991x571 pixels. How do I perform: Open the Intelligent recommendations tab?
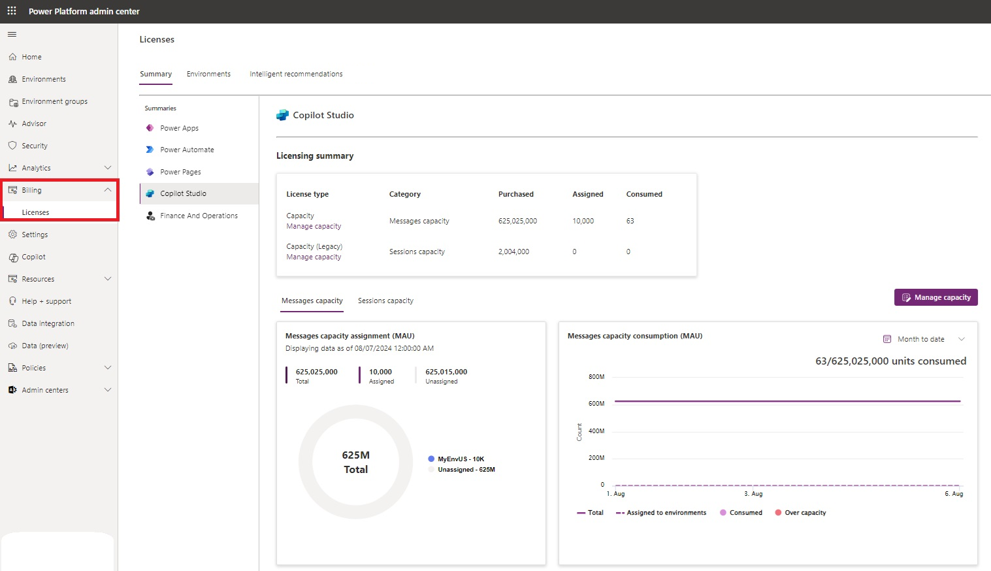coord(296,74)
